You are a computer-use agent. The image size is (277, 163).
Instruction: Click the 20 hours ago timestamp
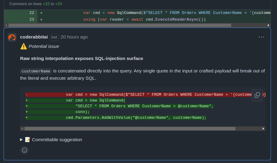pos(74,37)
